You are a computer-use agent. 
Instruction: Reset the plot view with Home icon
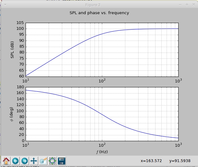pos(6,161)
